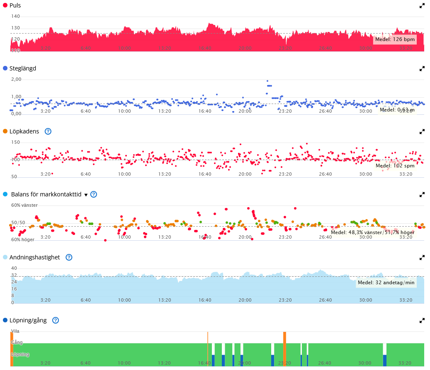
Task: Expand the Steglängd chart to fullscreen
Action: (x=422, y=69)
